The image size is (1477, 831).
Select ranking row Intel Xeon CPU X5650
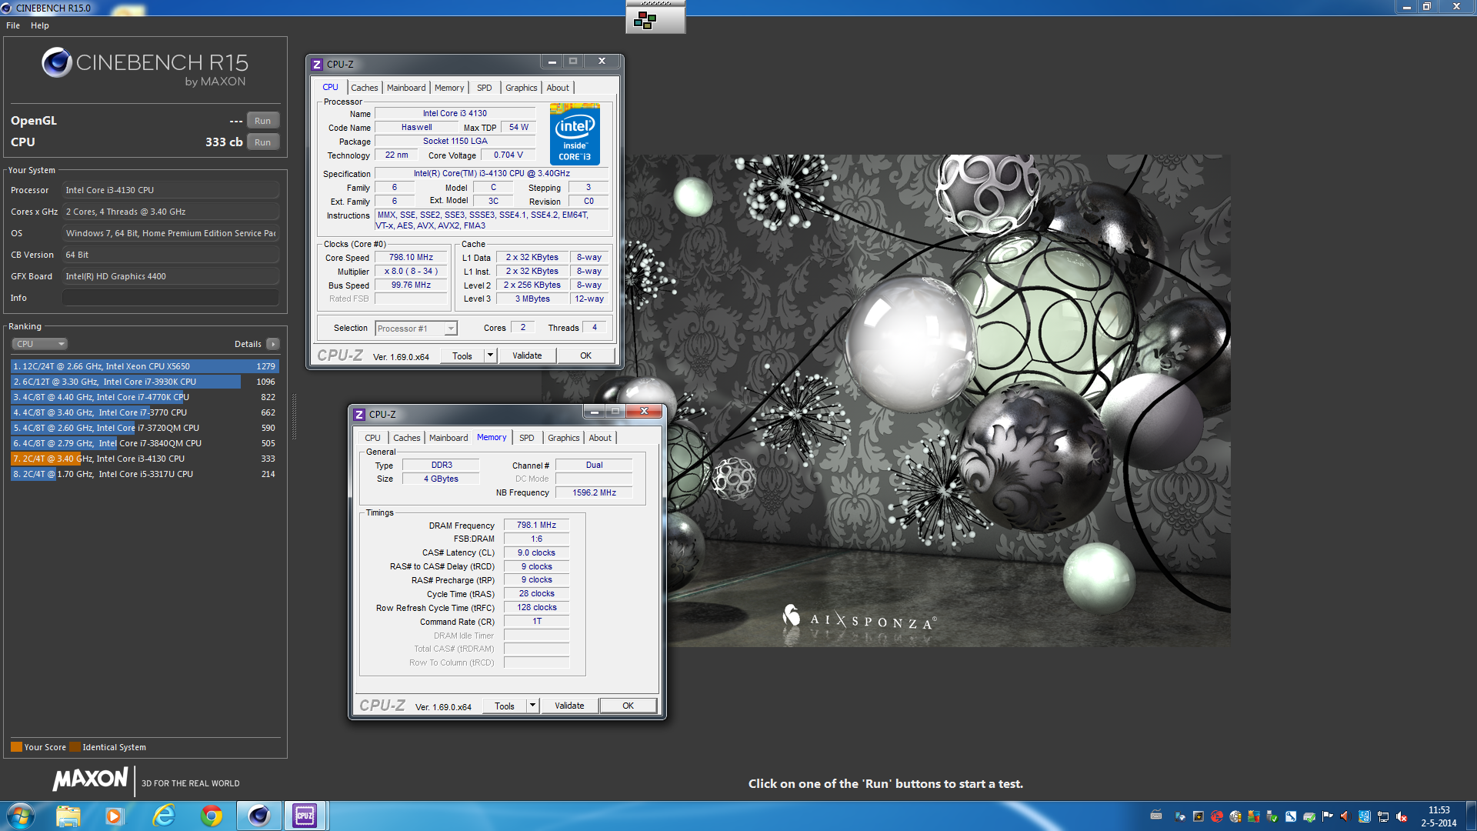145,366
